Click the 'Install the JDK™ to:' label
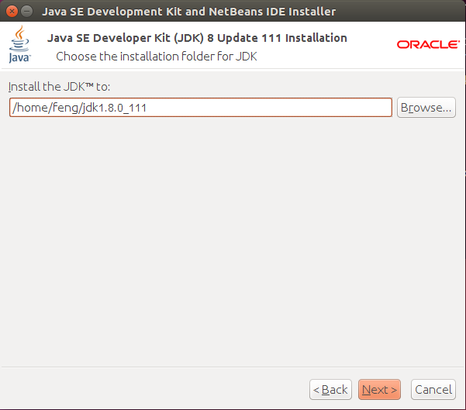This screenshot has width=466, height=410. pos(59,87)
